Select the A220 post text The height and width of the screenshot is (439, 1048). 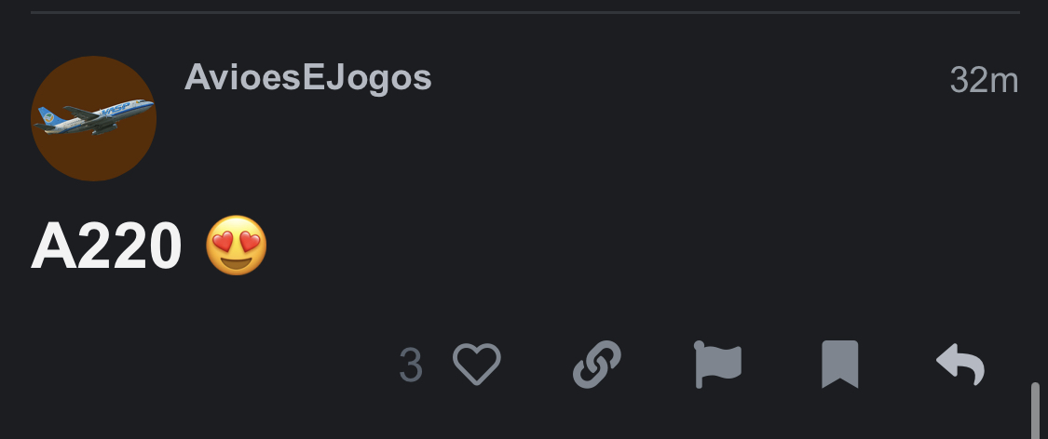pos(106,246)
